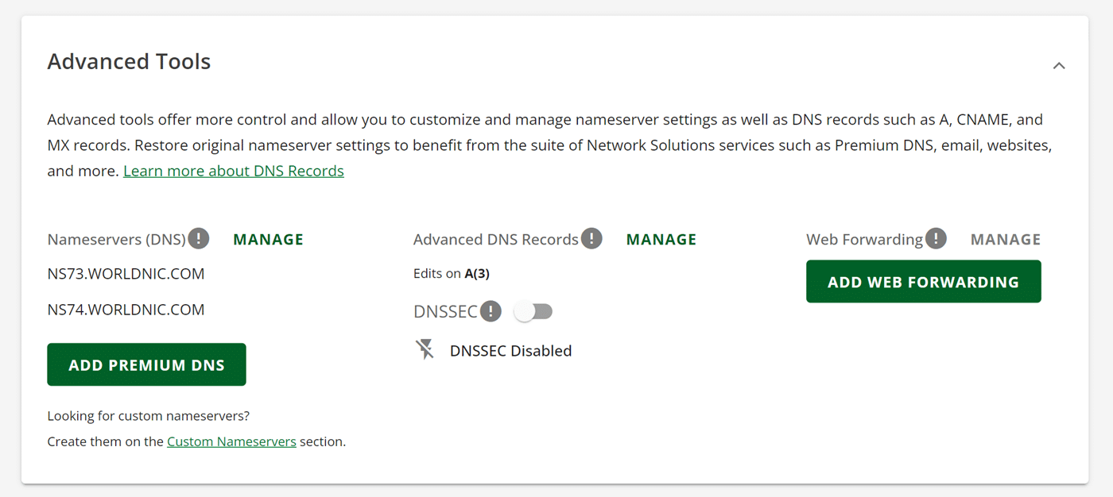Enable the DNSSEC toggle switch

[533, 310]
